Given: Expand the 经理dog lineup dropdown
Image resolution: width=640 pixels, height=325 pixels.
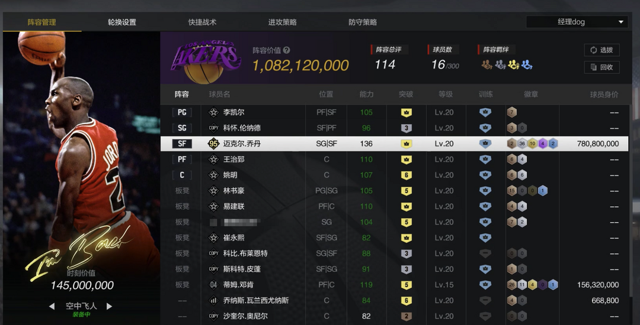Looking at the screenshot, I should click(577, 22).
